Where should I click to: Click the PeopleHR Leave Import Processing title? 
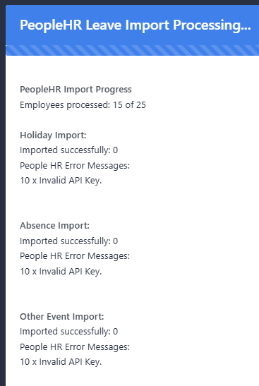135,25
